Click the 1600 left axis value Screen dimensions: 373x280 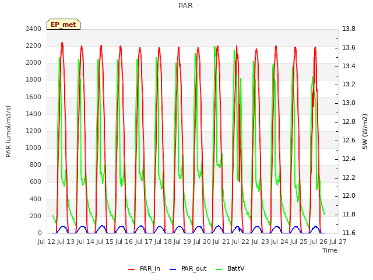tap(34, 97)
